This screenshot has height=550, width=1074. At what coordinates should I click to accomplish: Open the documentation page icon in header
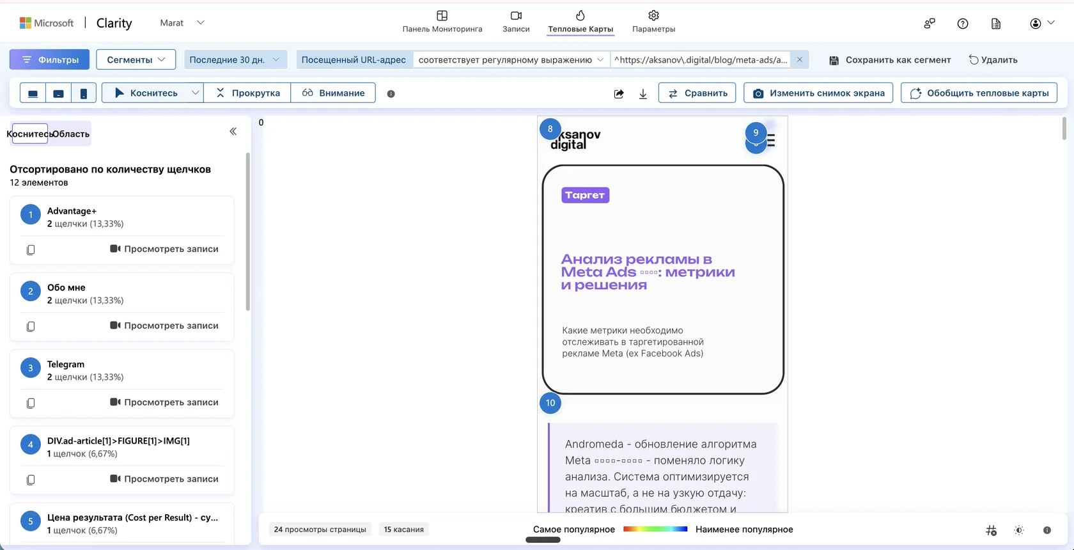point(996,24)
